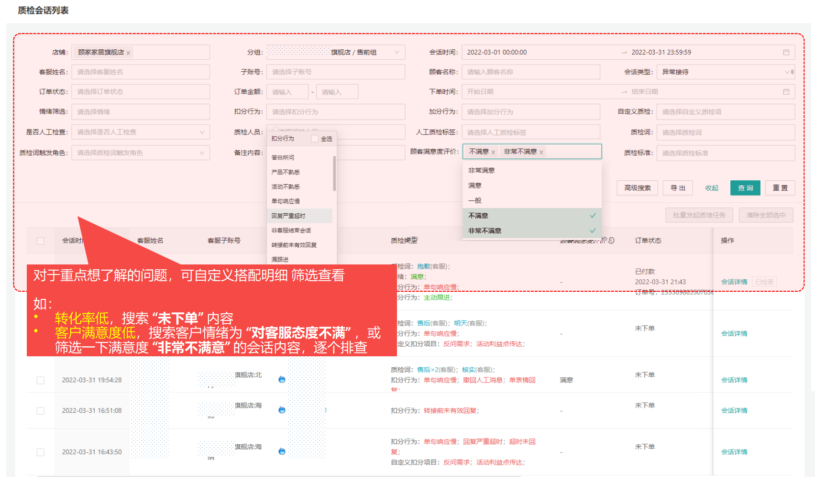Focus the 质检词 select field
The width and height of the screenshot is (815, 483).
726,132
